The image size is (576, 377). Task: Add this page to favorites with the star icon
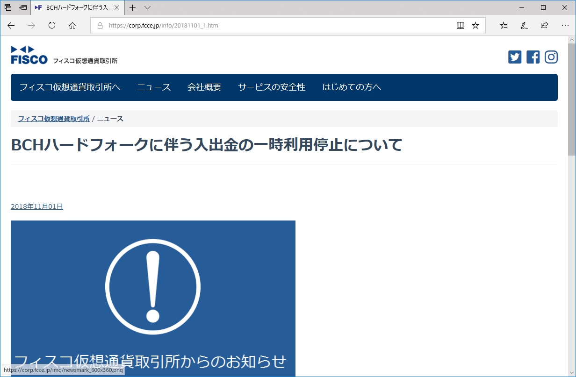click(x=475, y=25)
